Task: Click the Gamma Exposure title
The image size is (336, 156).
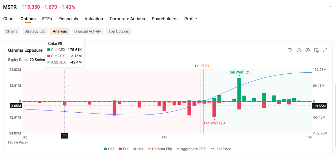Action: pyautogui.click(x=25, y=50)
